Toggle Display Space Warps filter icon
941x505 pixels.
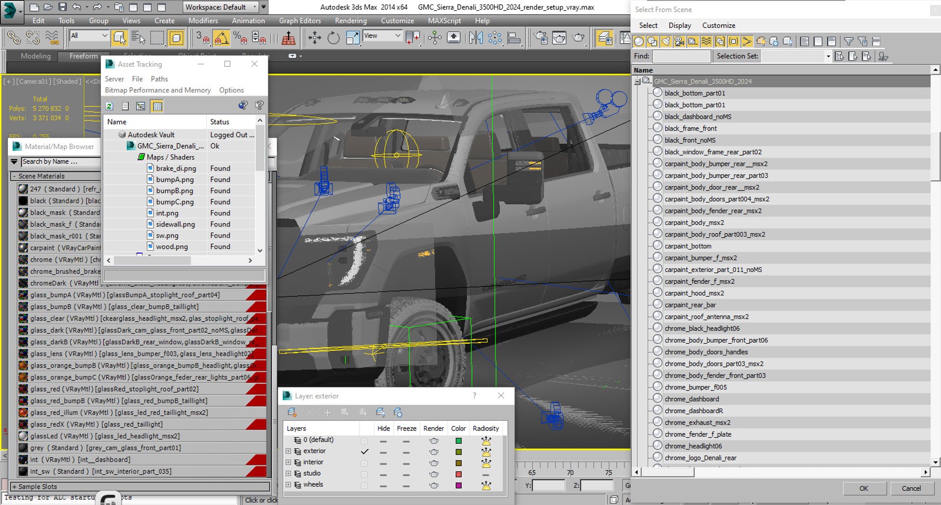(706, 42)
